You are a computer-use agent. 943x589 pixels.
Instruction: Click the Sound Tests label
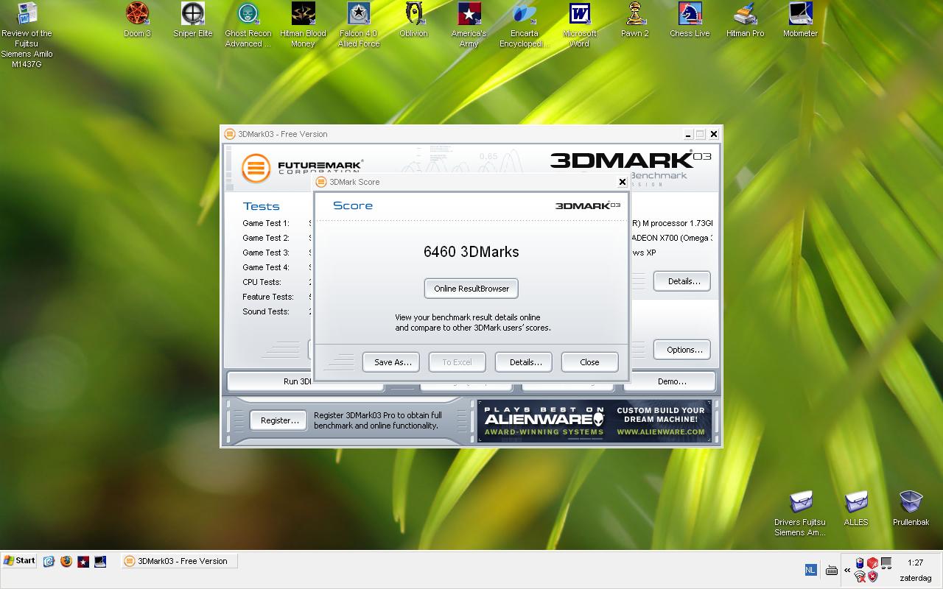pos(266,311)
